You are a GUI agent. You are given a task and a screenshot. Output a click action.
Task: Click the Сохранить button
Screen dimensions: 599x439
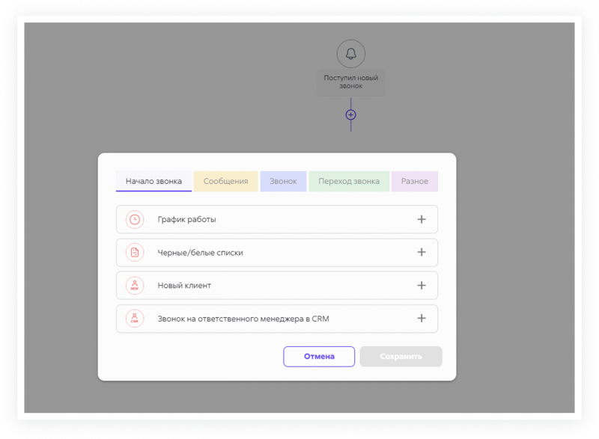coord(401,357)
